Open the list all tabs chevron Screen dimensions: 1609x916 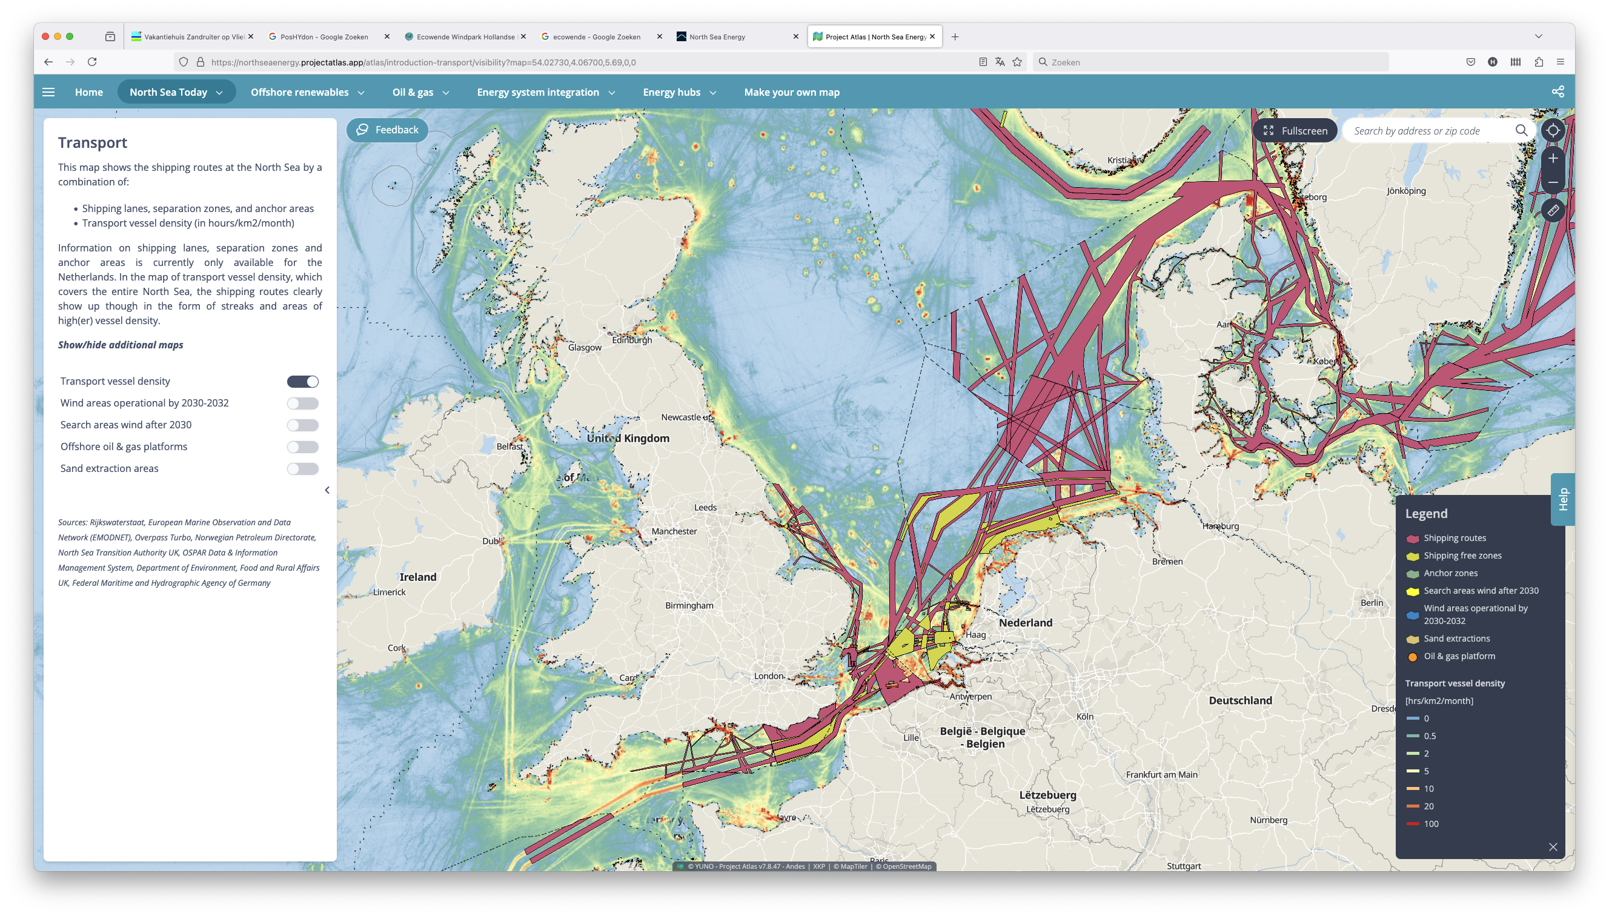(1539, 36)
